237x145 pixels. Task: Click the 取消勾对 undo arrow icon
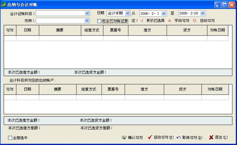[179, 138]
